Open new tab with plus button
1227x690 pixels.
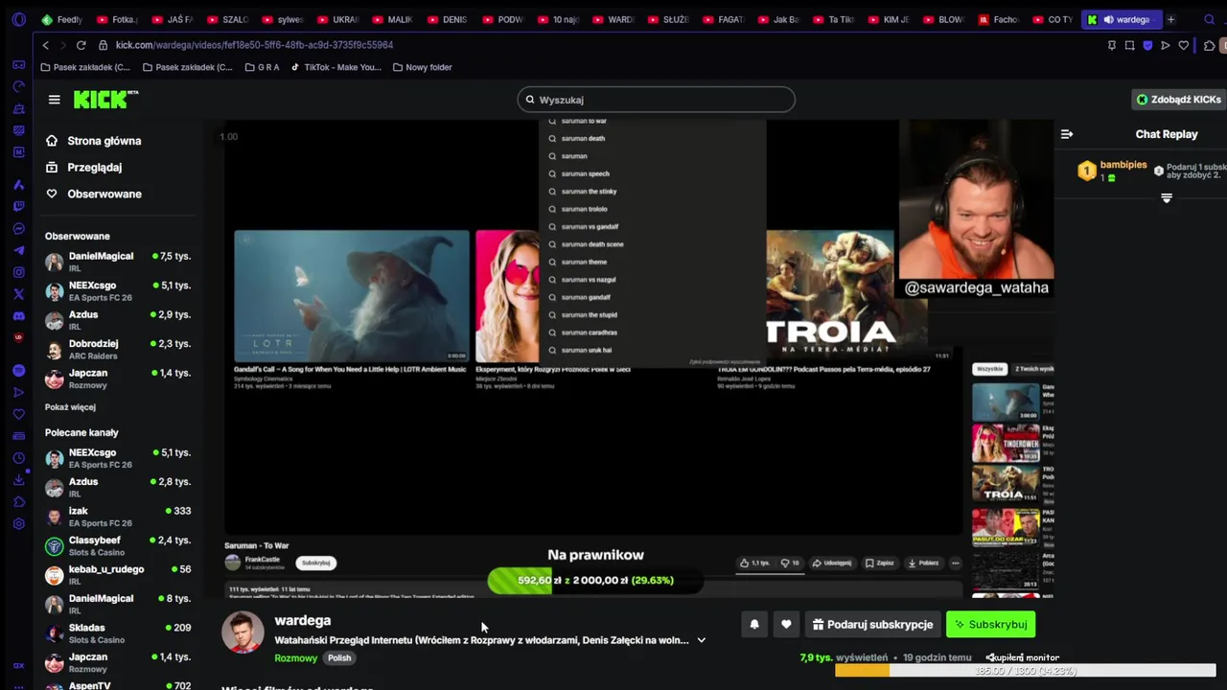coord(1170,19)
